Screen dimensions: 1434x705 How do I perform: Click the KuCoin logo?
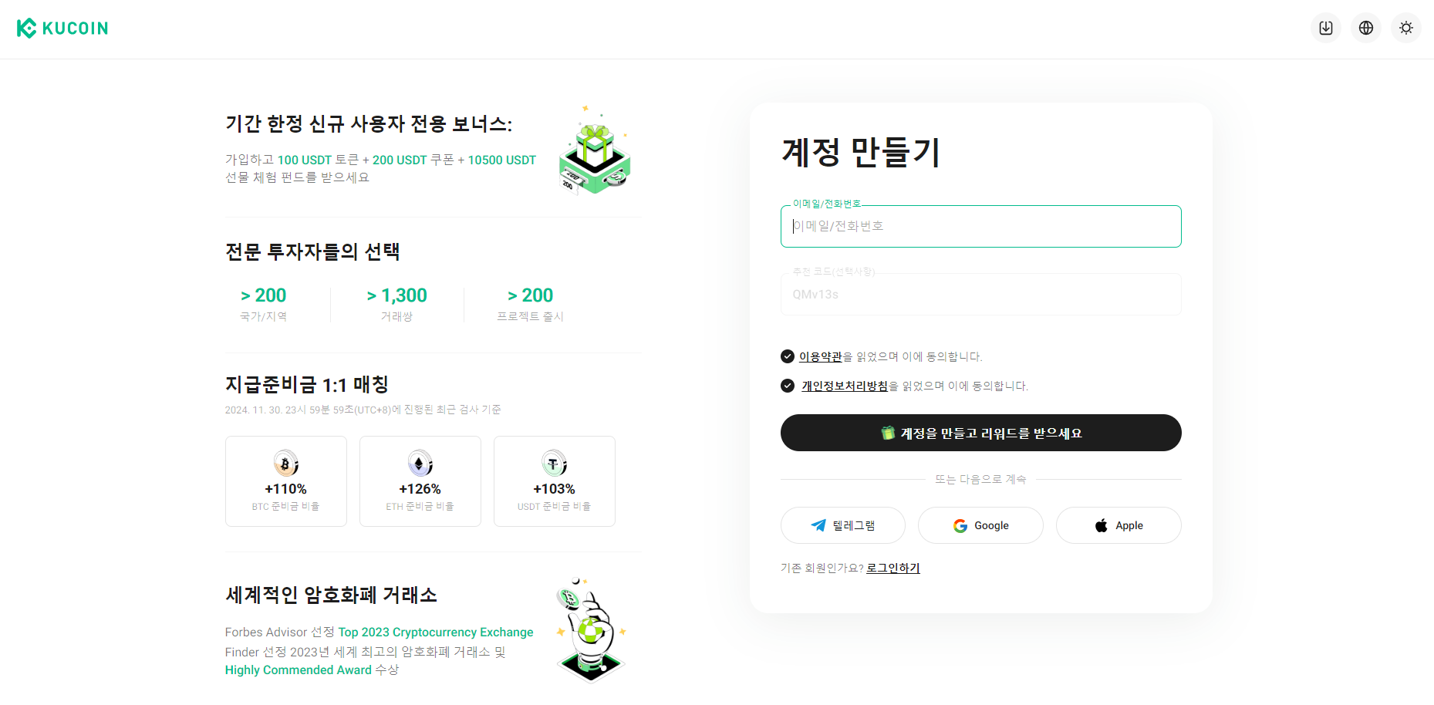(x=62, y=29)
